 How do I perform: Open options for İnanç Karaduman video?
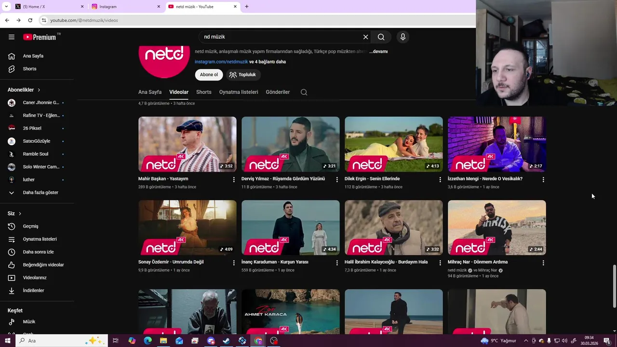(337, 263)
